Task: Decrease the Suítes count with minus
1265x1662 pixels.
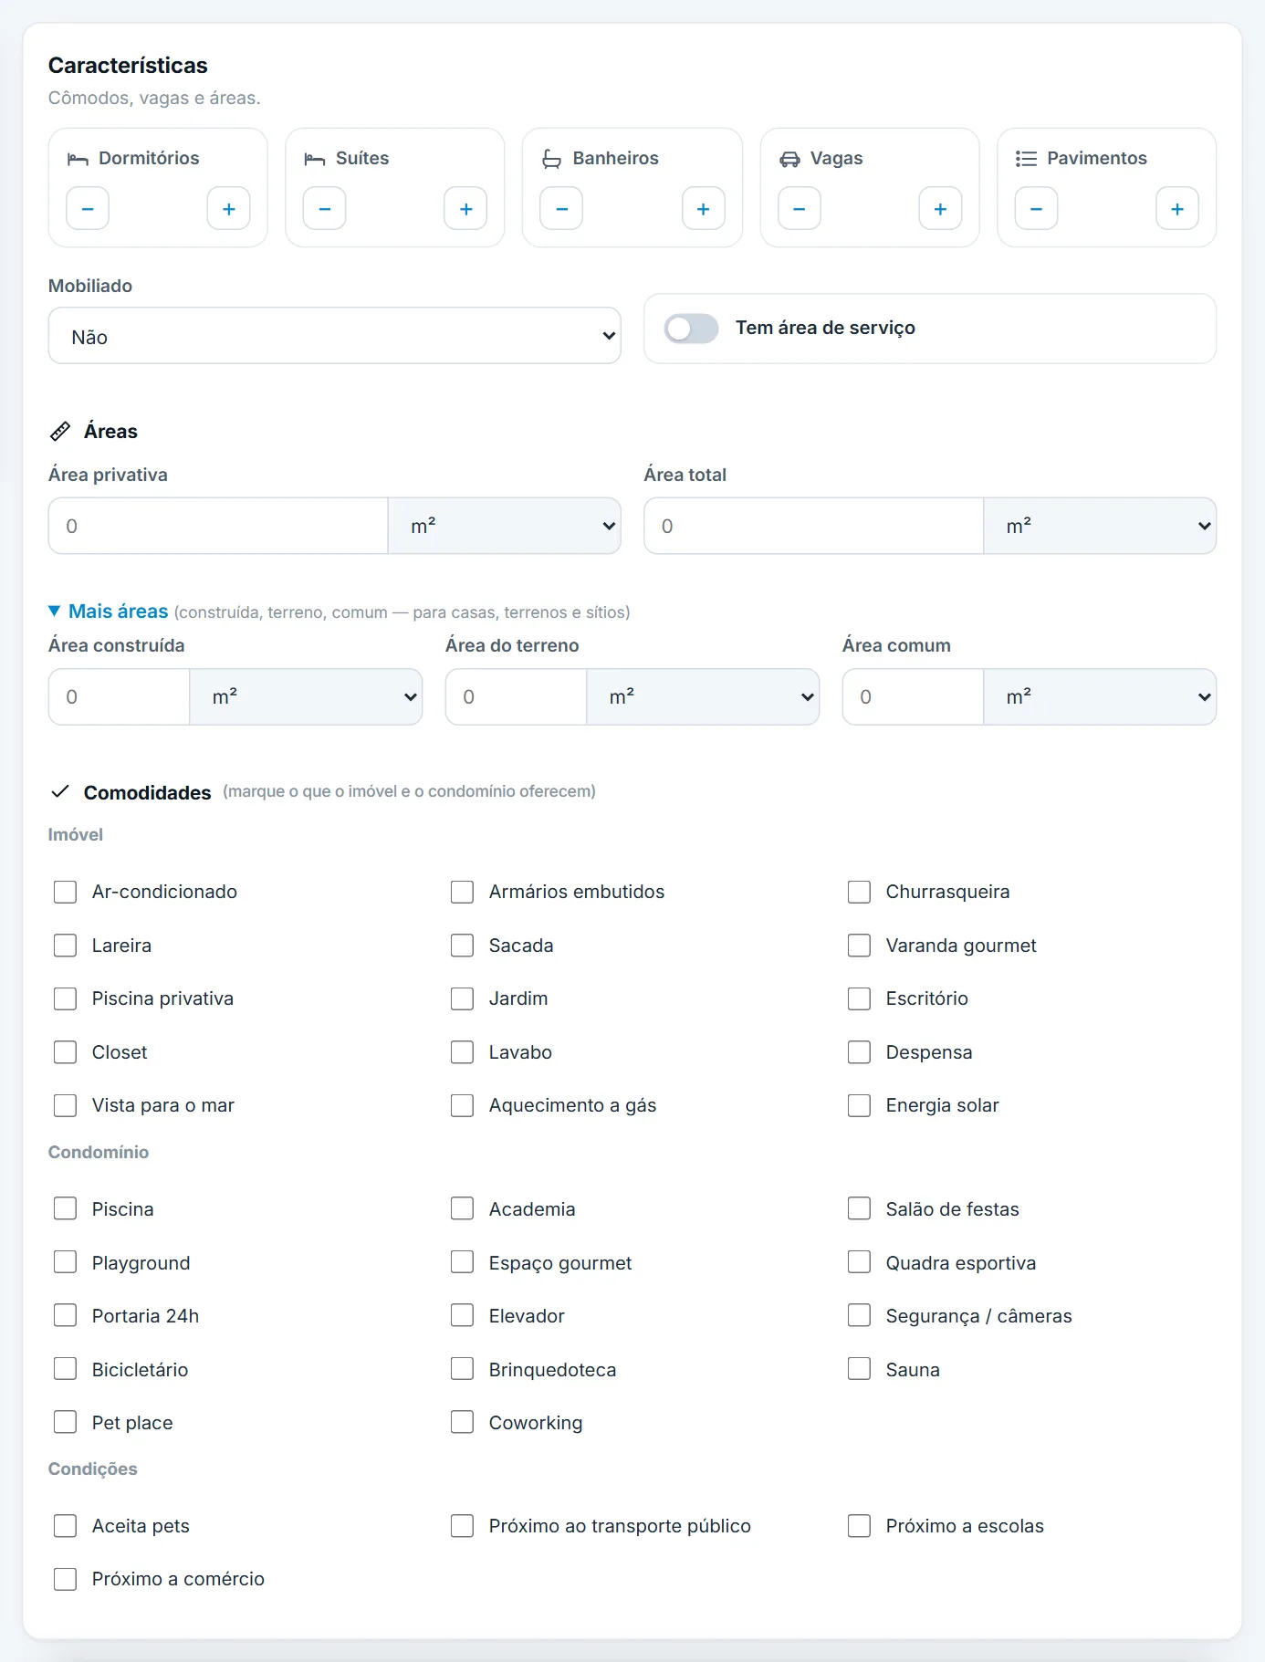Action: point(325,209)
